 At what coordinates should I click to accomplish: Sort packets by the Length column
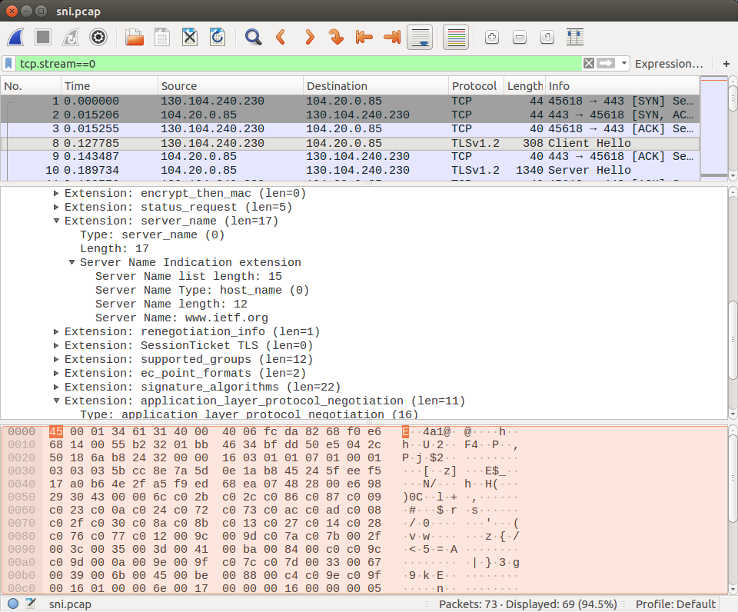525,86
